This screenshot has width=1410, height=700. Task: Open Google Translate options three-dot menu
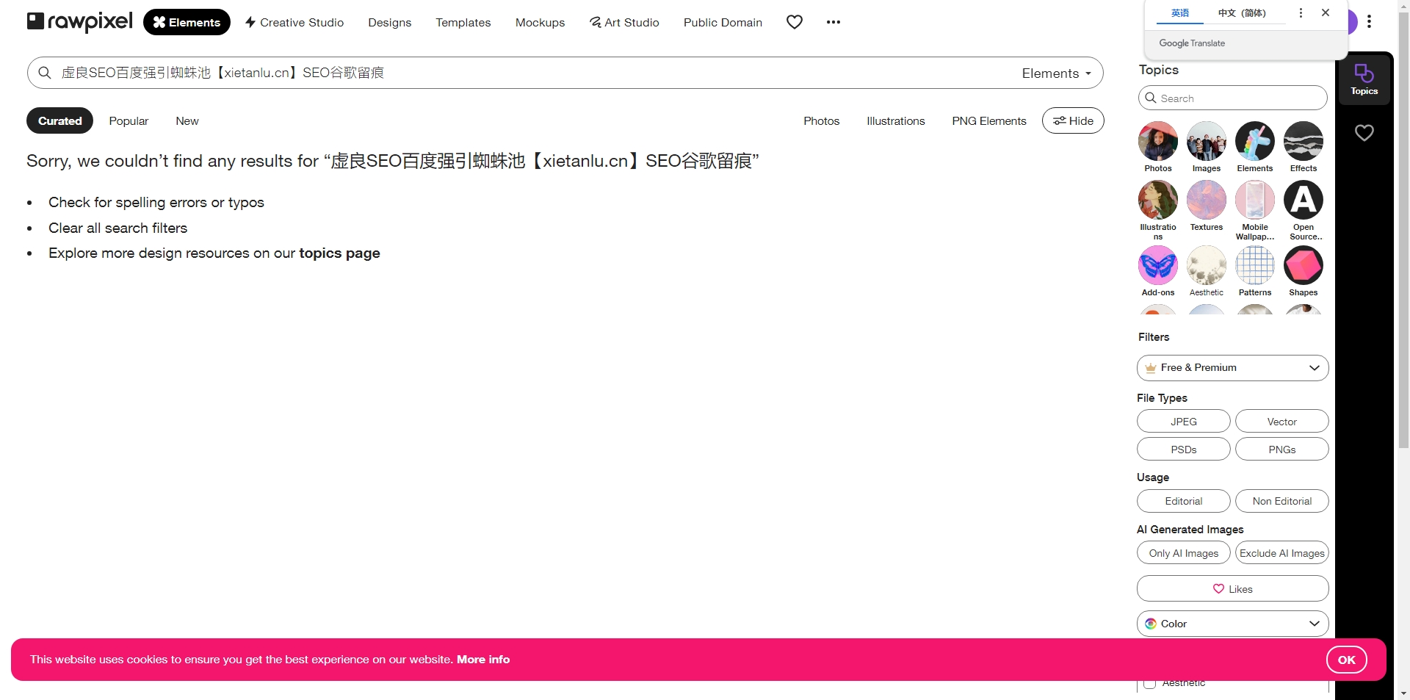1301,12
